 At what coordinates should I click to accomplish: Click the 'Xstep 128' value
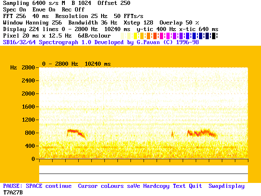(x=138, y=23)
